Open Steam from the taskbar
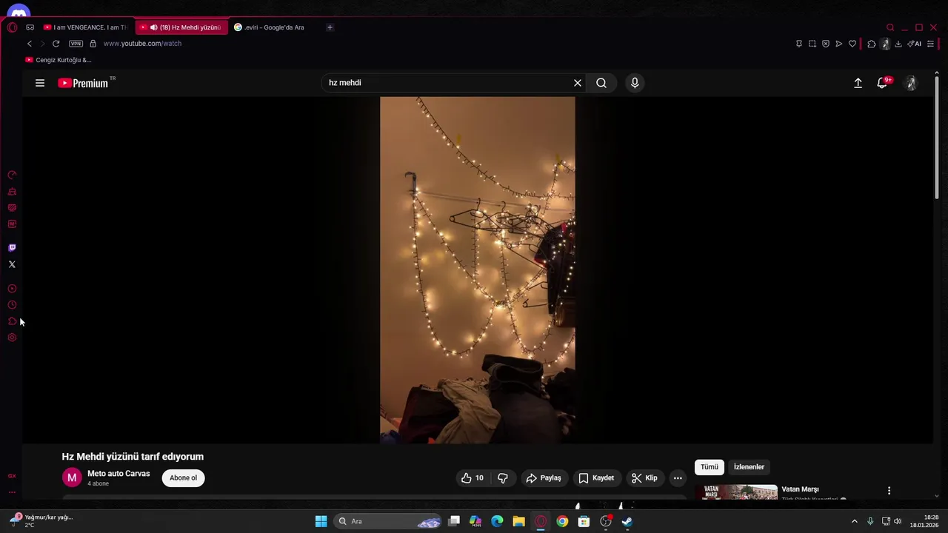The height and width of the screenshot is (533, 948). click(x=627, y=521)
